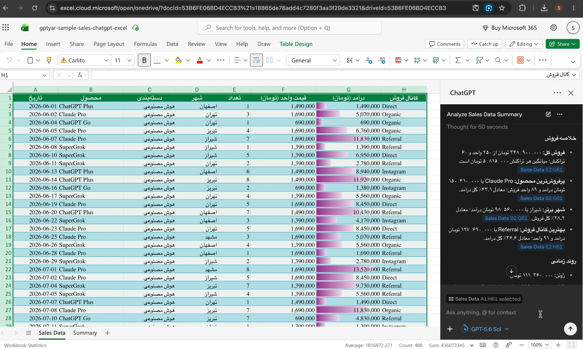The width and height of the screenshot is (583, 349).
Task: Bookmark this page with the star
Action: pyautogui.click(x=502, y=8)
